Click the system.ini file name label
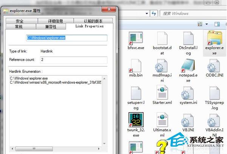This screenshot has height=154, width=227. (188, 103)
